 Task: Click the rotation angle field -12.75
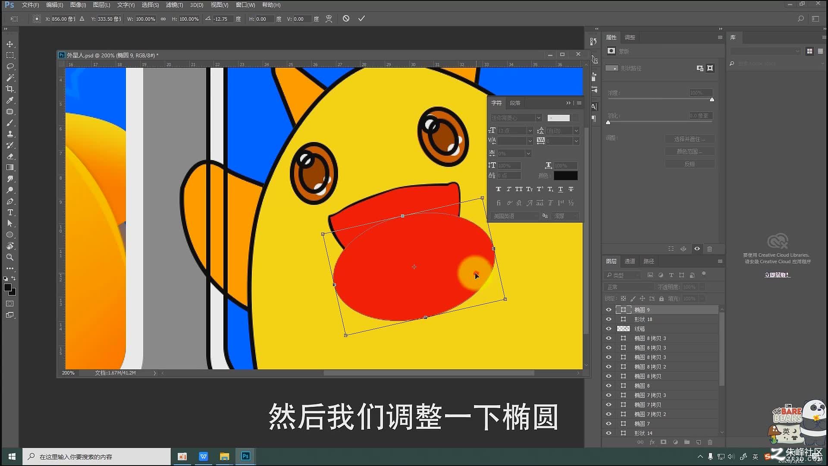(x=223, y=19)
